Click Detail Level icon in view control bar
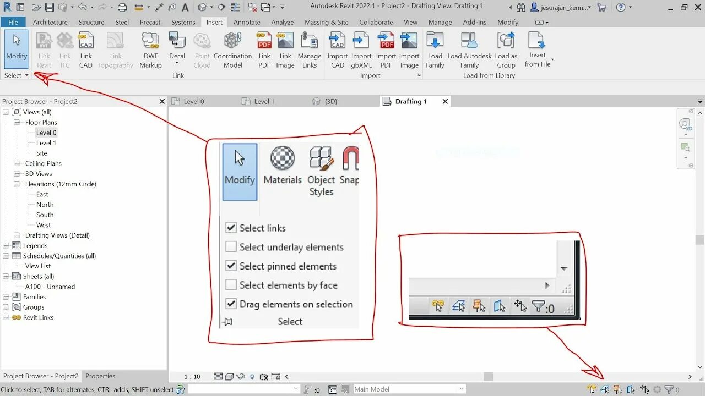 point(218,377)
